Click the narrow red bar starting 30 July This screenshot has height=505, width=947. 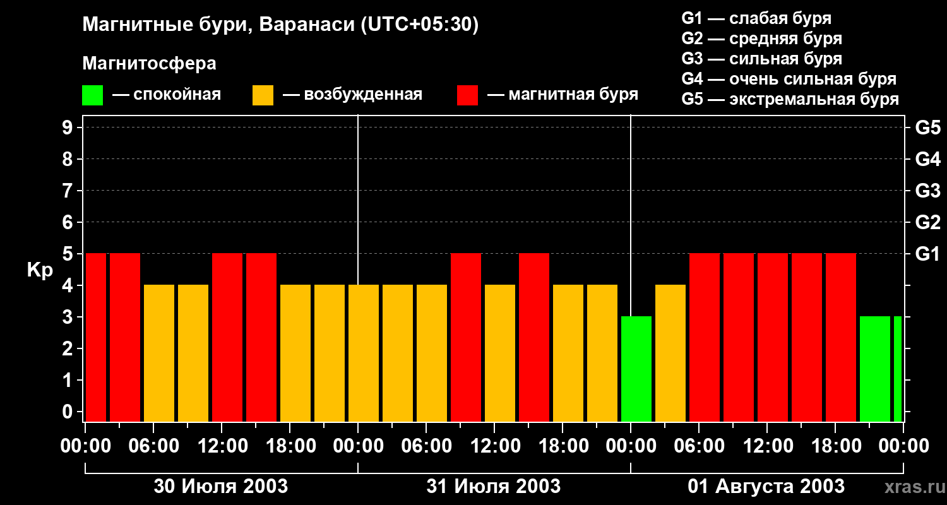tap(96, 338)
